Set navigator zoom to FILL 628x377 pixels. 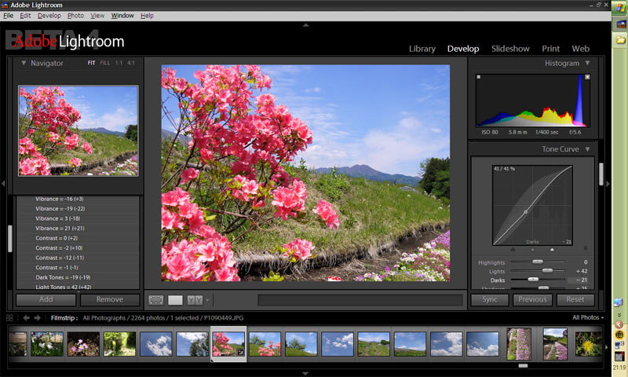pos(105,63)
